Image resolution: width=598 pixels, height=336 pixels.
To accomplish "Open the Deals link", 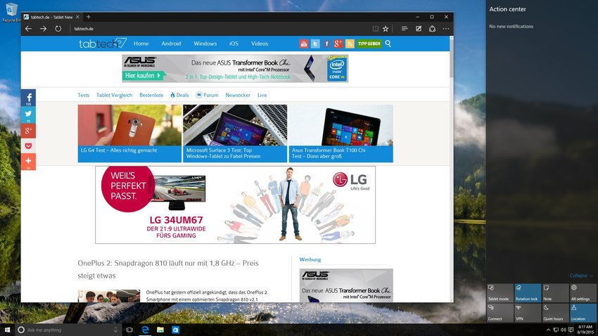I will 179,95.
